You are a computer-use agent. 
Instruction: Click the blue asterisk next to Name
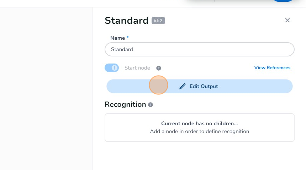[128, 38]
